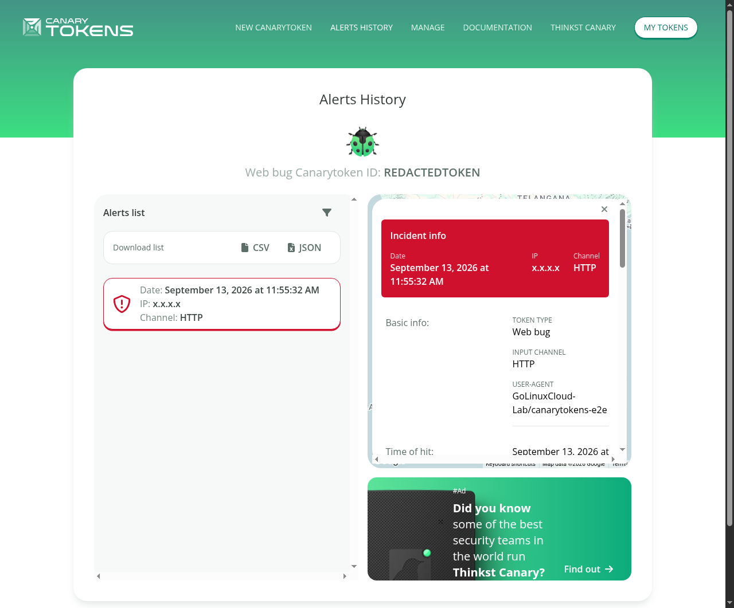Click the Download list label
734x608 pixels.
[138, 248]
